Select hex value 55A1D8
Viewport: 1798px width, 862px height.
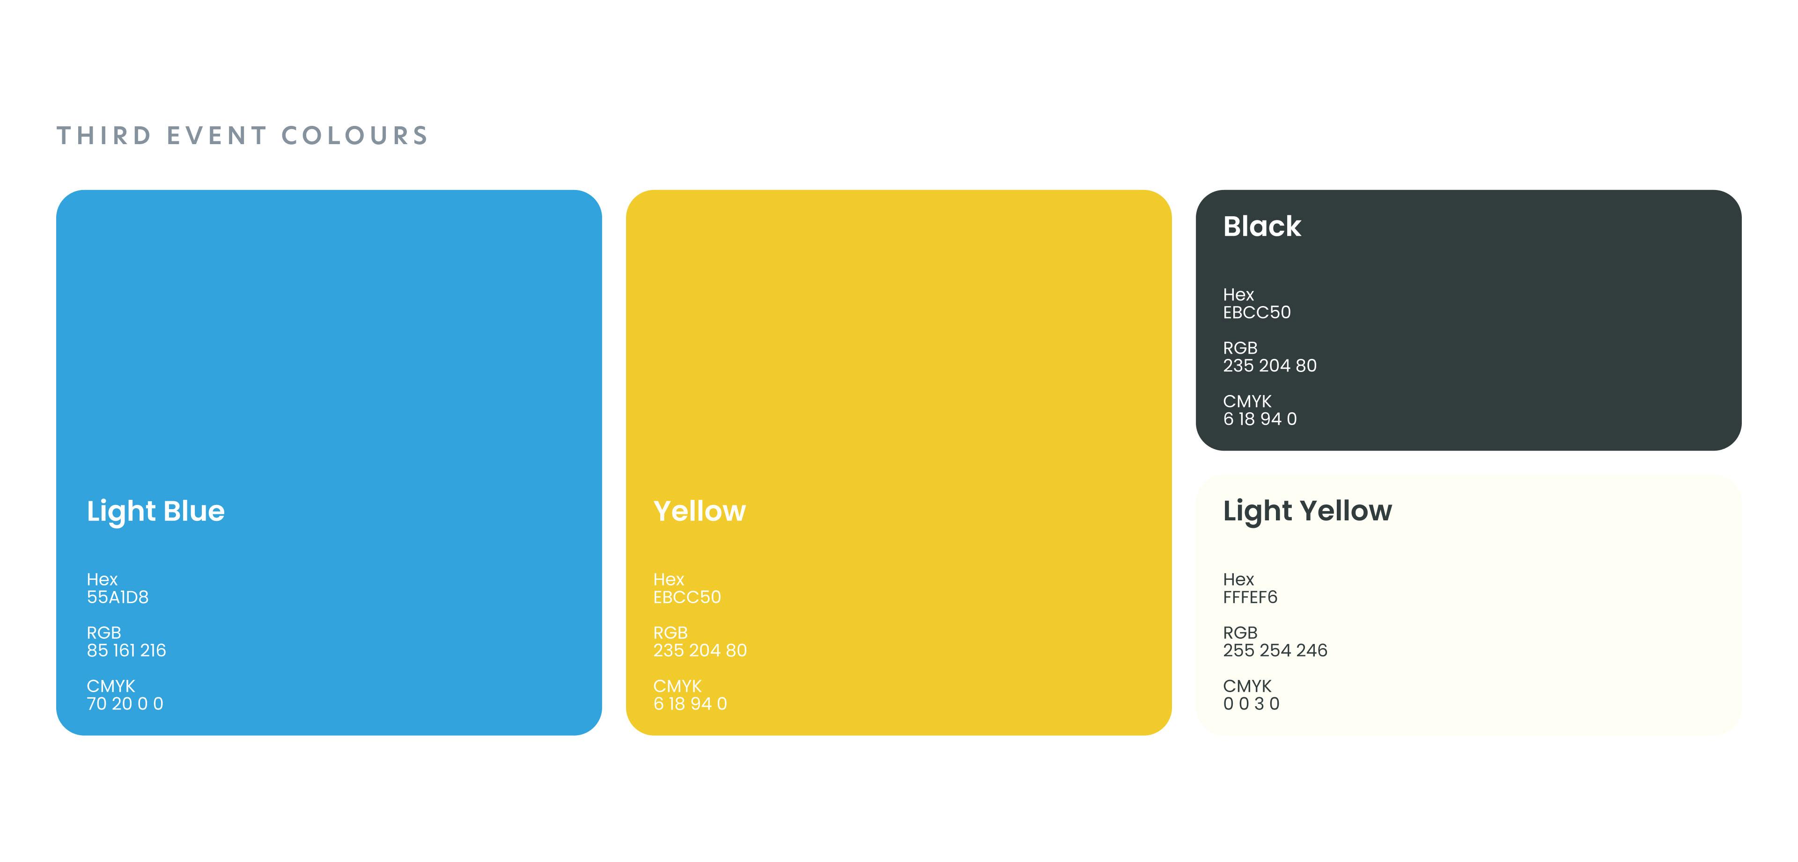pyautogui.click(x=117, y=597)
